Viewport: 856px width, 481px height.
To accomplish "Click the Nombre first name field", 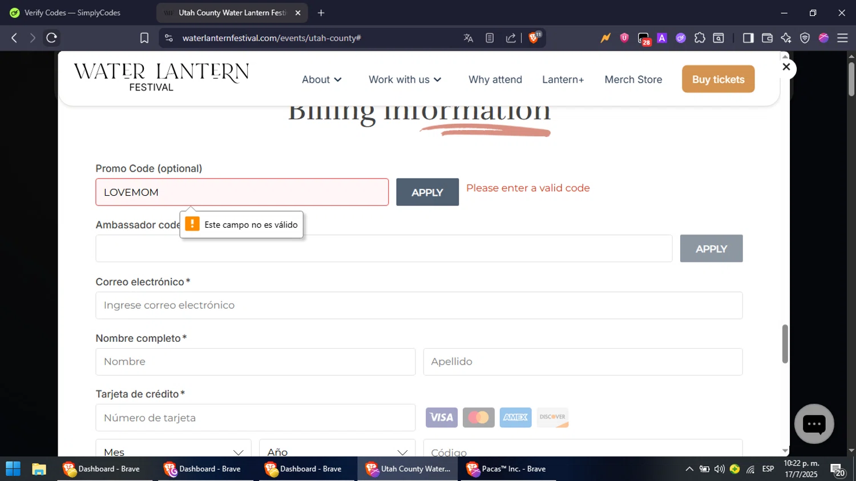I will (256, 362).
